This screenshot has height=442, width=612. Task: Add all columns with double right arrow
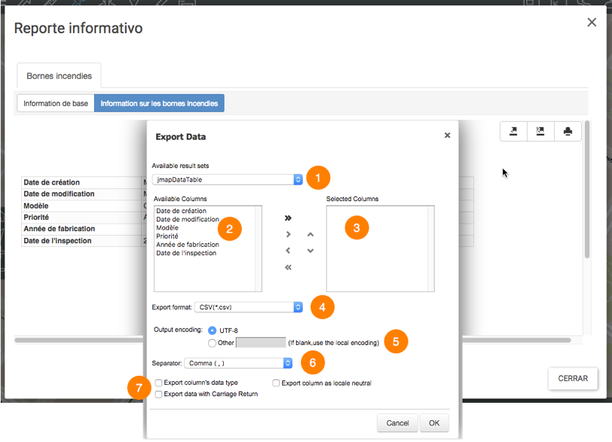click(x=288, y=218)
